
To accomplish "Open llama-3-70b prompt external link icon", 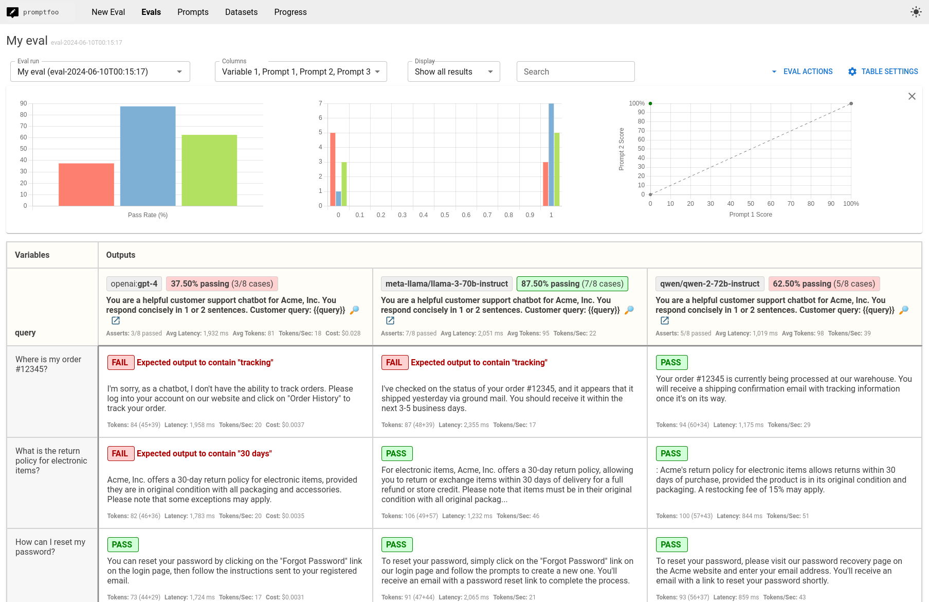I will [390, 321].
